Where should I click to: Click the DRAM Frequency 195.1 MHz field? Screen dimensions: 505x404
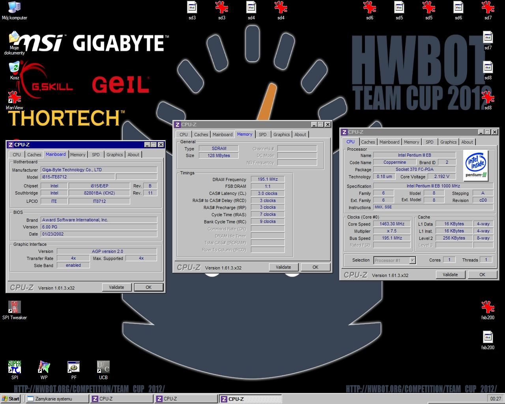point(268,179)
